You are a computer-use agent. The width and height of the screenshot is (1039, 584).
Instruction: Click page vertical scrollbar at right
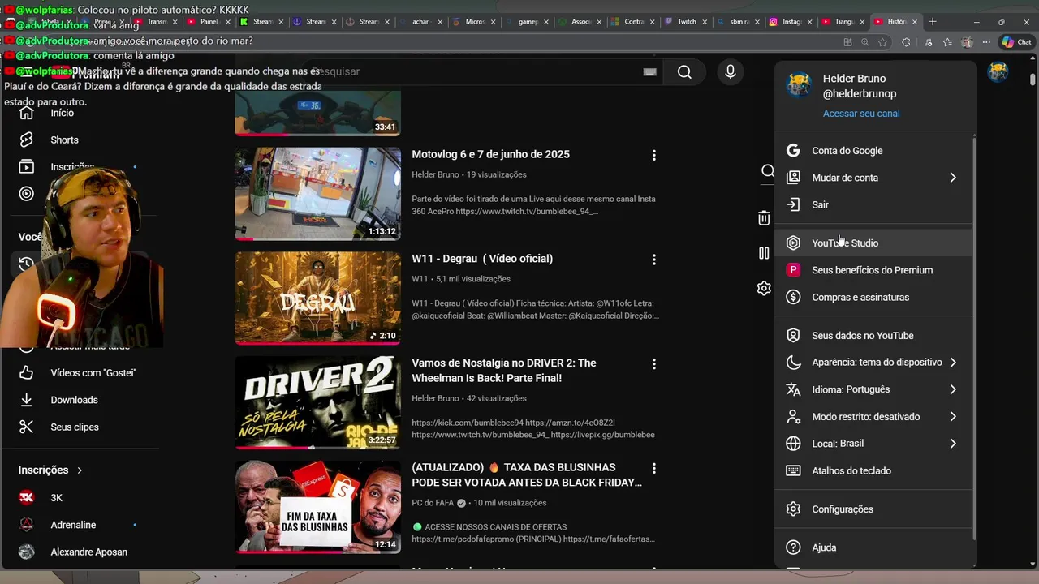1033,79
